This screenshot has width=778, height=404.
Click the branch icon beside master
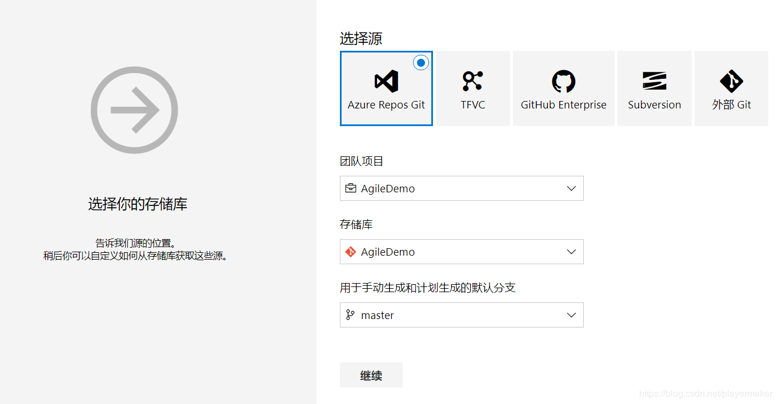[350, 315]
